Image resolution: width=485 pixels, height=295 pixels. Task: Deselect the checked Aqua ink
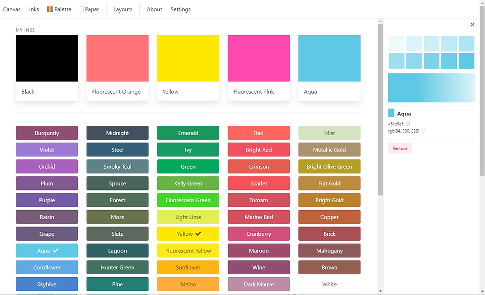(47, 251)
